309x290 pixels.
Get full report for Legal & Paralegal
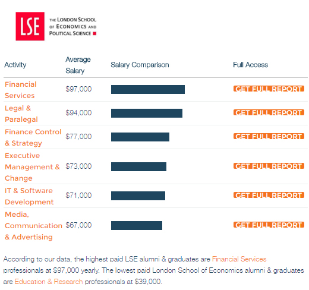(269, 112)
